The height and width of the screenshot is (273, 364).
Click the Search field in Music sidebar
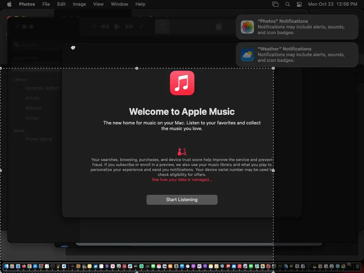tap(37, 44)
